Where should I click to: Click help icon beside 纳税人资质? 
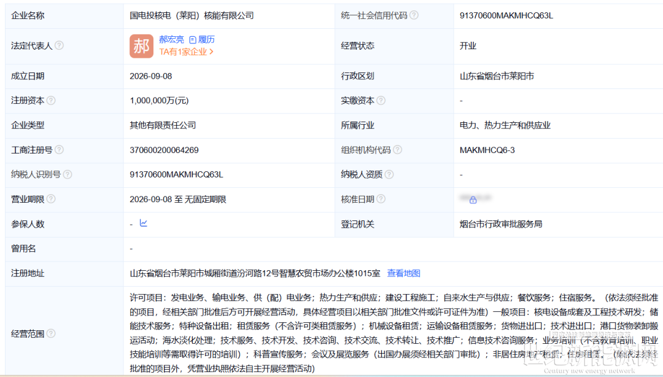389,174
